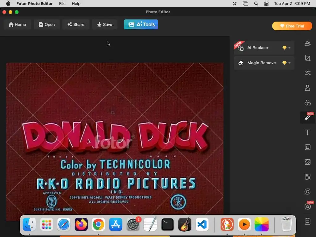Open the AI Tools panel
This screenshot has width=316, height=237.
[141, 24]
